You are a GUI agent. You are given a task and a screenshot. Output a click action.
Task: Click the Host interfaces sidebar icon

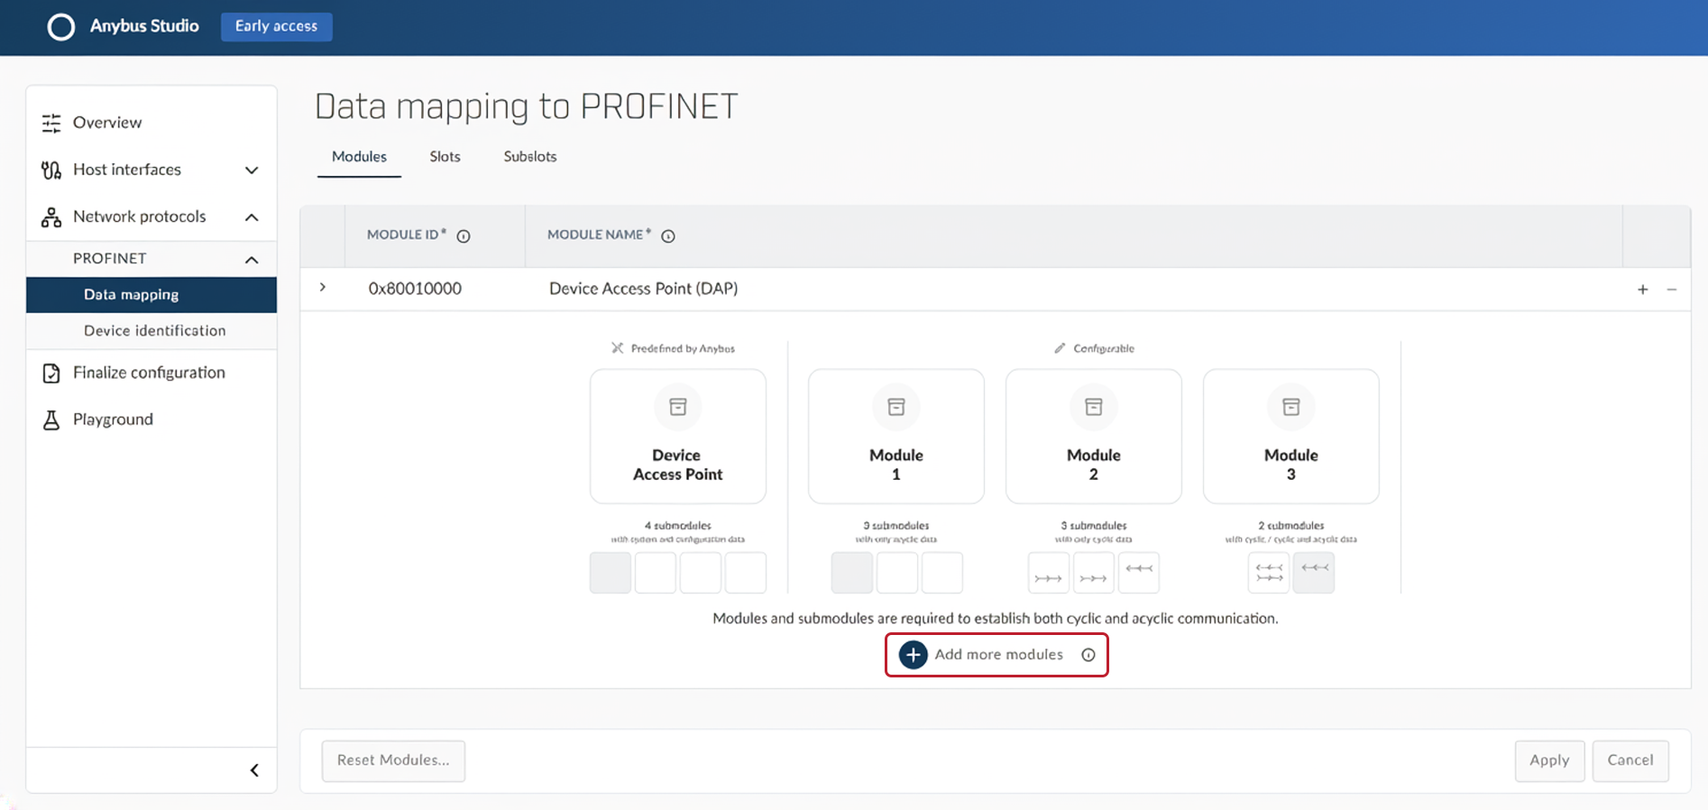(51, 170)
